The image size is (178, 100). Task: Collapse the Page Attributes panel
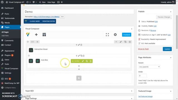[170, 57]
